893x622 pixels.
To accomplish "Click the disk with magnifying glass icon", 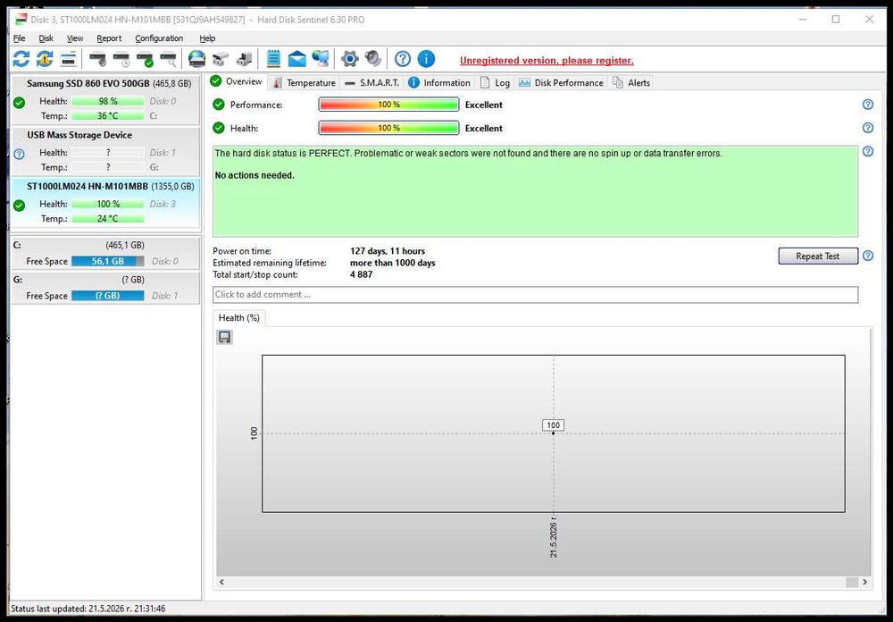I will [168, 59].
